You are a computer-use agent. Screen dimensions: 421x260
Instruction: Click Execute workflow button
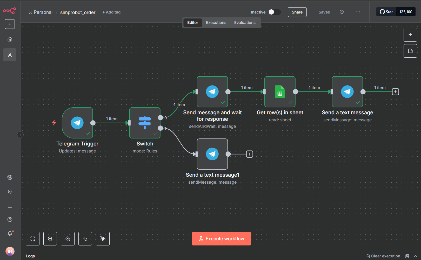[222, 239]
